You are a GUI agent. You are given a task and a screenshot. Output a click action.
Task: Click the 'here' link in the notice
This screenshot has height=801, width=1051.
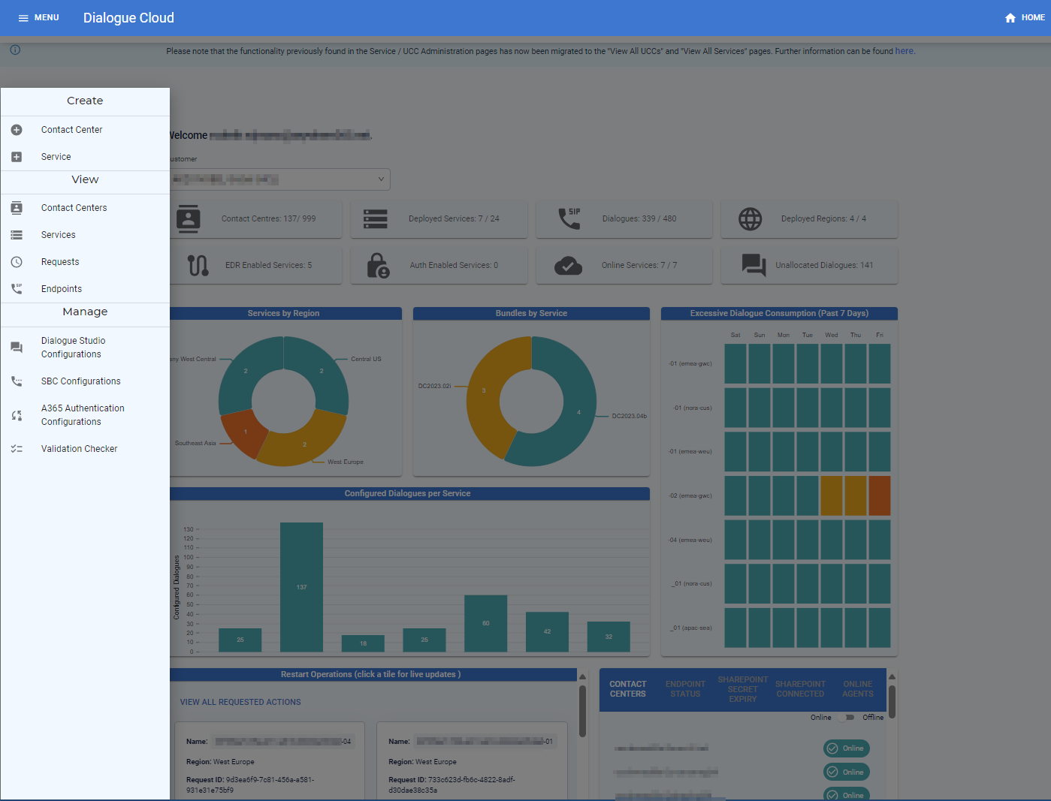click(904, 51)
